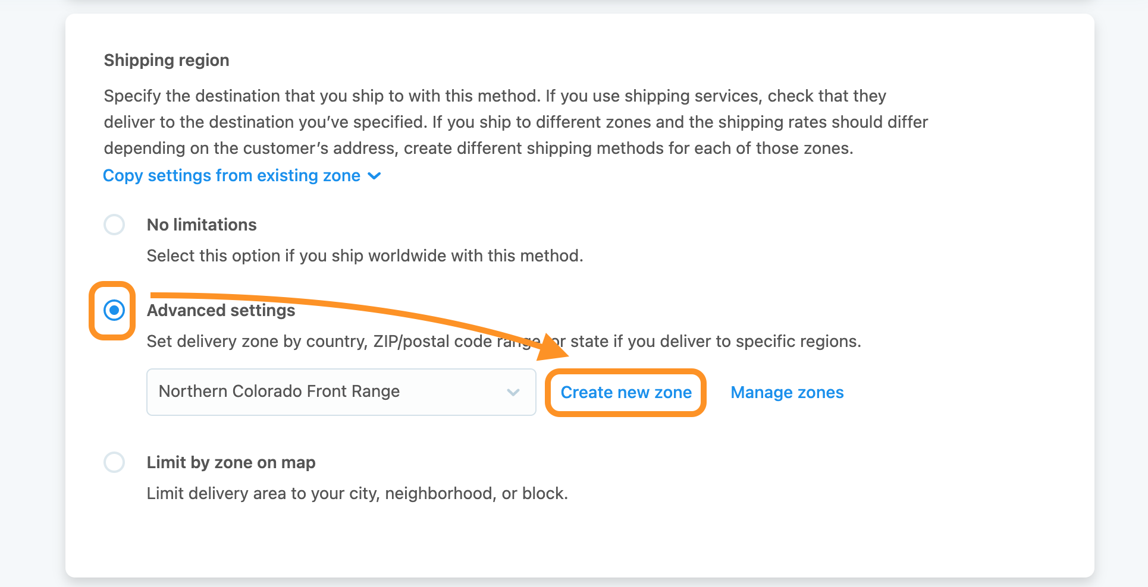Screen dimensions: 1148x587
Task: Click the No limitations label text
Action: (x=202, y=225)
